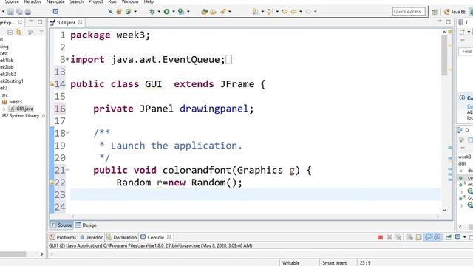Click the Print toolbar icon

point(28,12)
